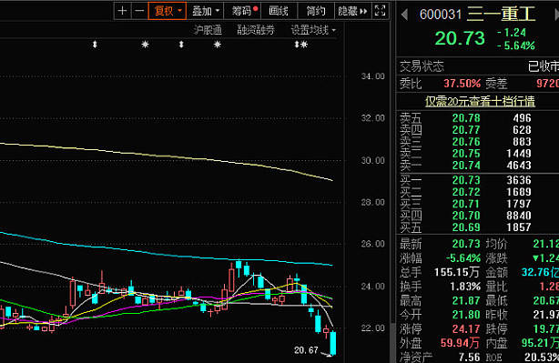Image resolution: width=559 pixels, height=363 pixels.
Task: Click the first up-down arrow event marker
Action: pyautogui.click(x=95, y=45)
